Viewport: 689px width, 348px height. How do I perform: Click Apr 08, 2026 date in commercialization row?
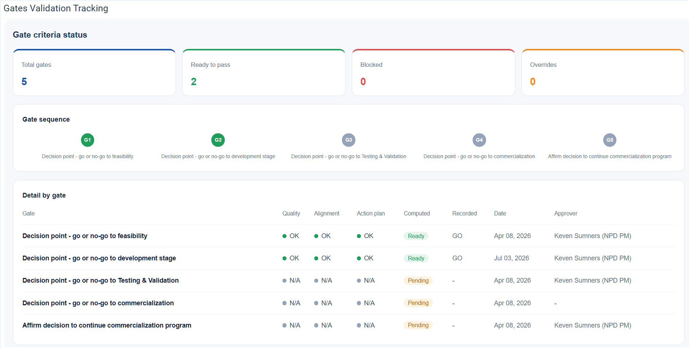click(512, 303)
